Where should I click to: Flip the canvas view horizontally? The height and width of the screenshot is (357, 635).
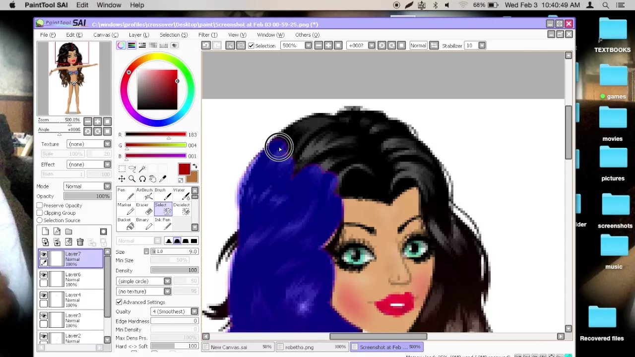click(x=434, y=46)
